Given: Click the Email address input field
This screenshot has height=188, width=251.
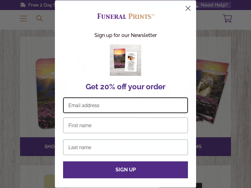Looking at the screenshot, I should (x=125, y=105).
